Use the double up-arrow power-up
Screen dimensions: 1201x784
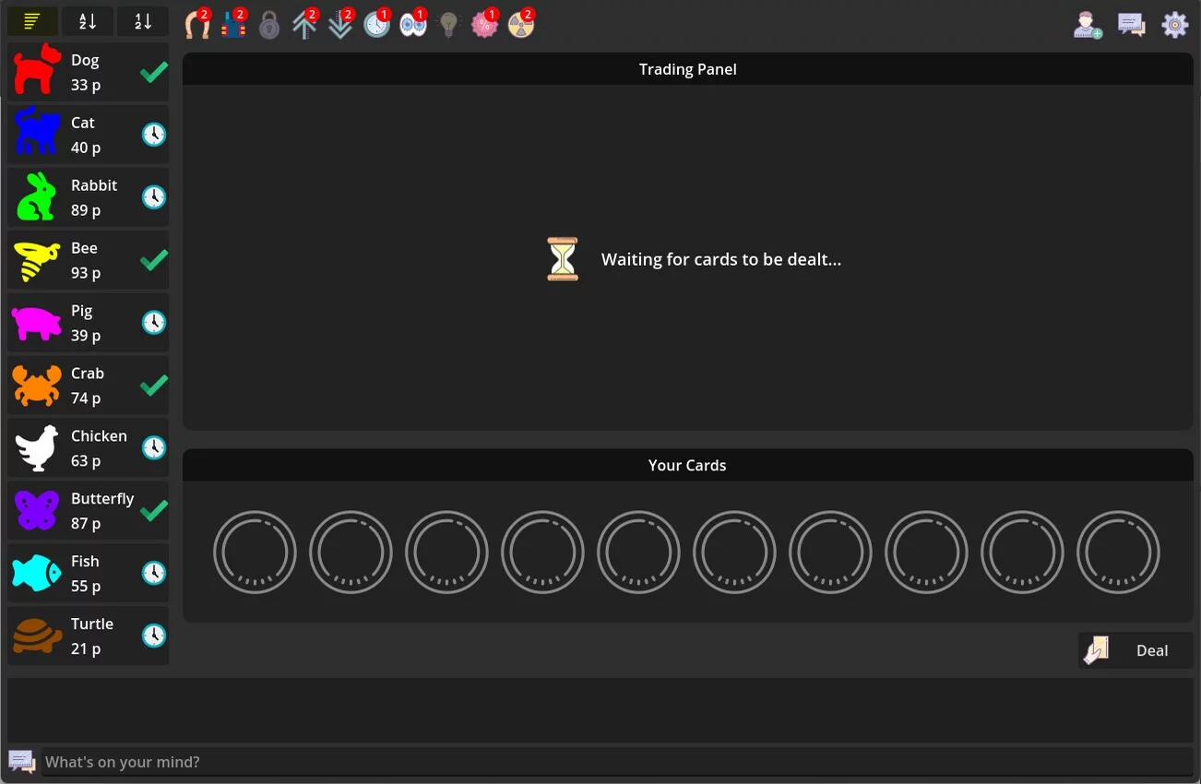click(304, 24)
